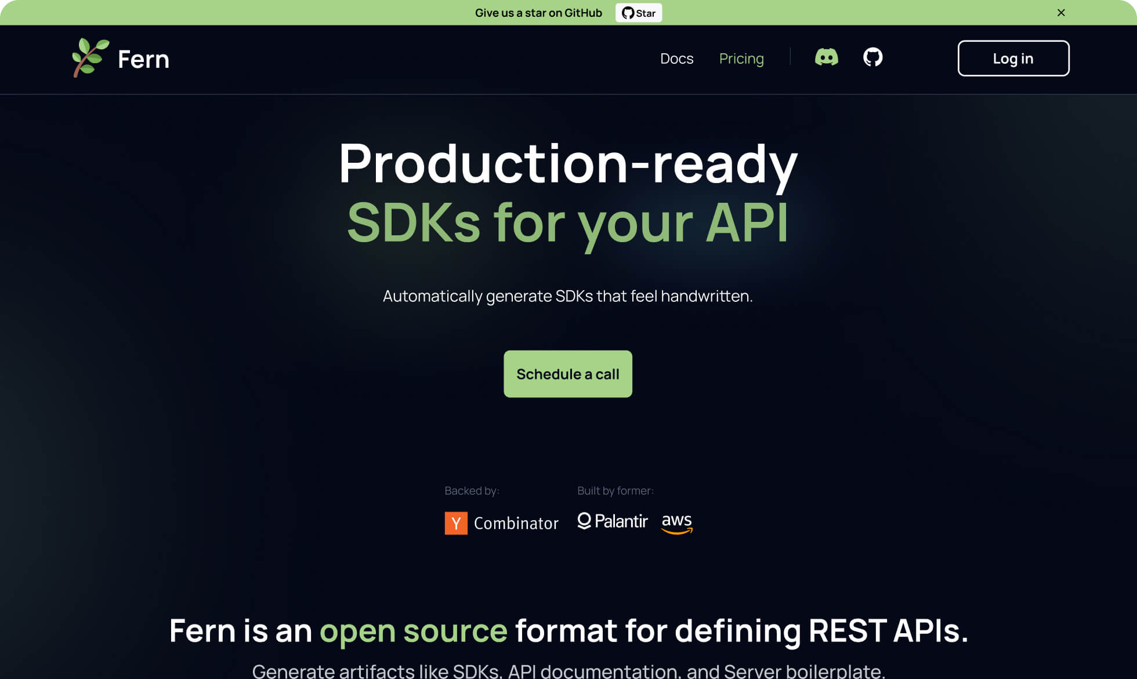
Task: Click the 'Backed by:' label
Action: (472, 491)
